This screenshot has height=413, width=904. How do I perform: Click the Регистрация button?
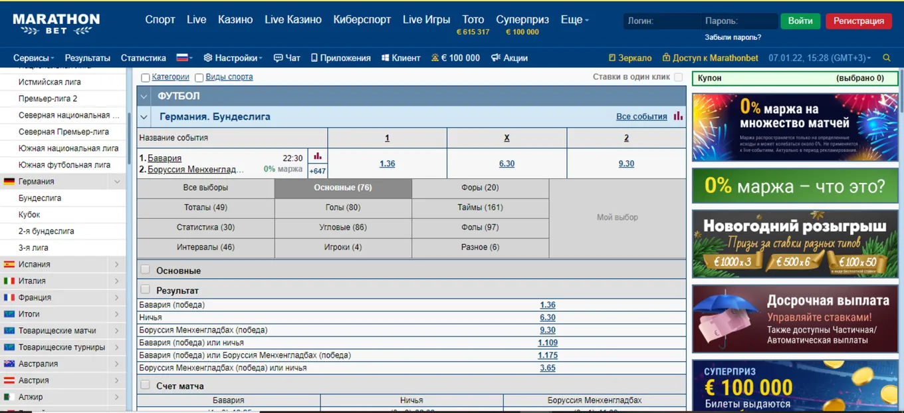click(859, 21)
